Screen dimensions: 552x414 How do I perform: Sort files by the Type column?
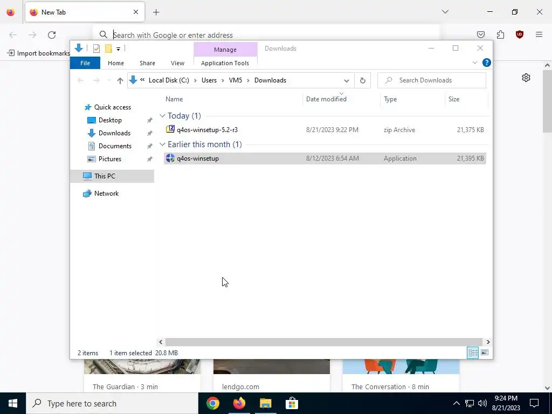[x=412, y=99]
